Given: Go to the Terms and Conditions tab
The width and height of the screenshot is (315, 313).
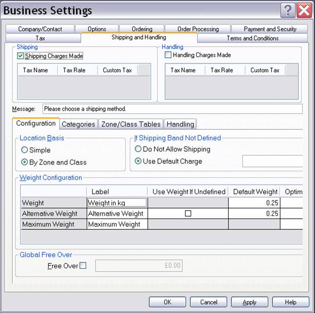Looking at the screenshot, I should tap(252, 38).
